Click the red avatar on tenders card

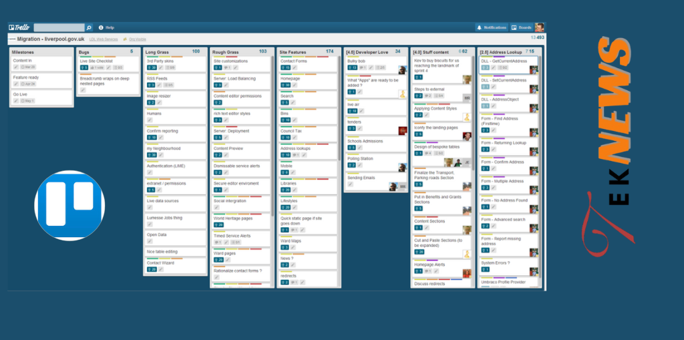pos(403,130)
